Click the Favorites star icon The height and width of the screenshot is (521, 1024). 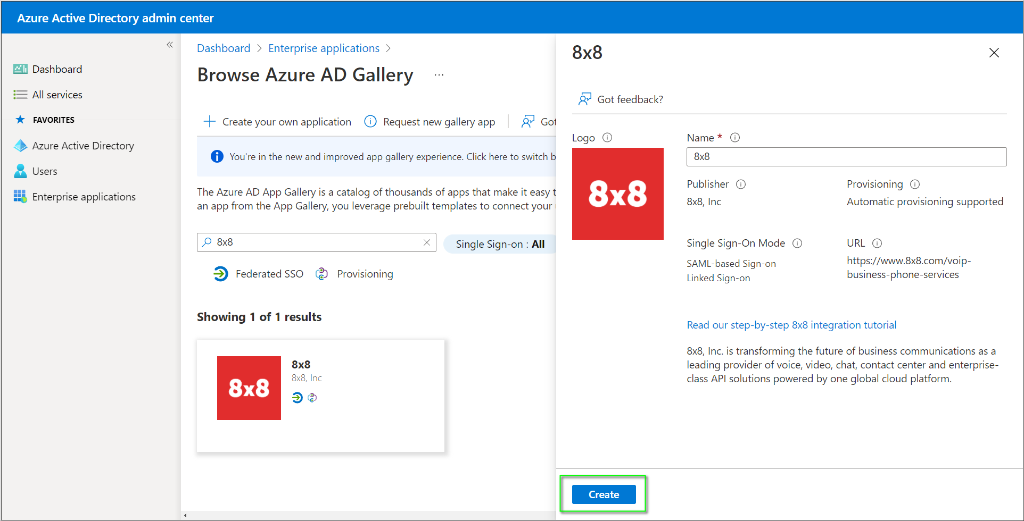20,120
